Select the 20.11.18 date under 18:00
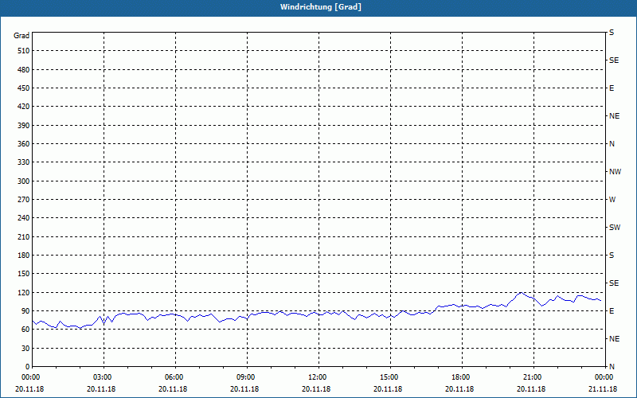The width and height of the screenshot is (637, 398). click(x=459, y=389)
